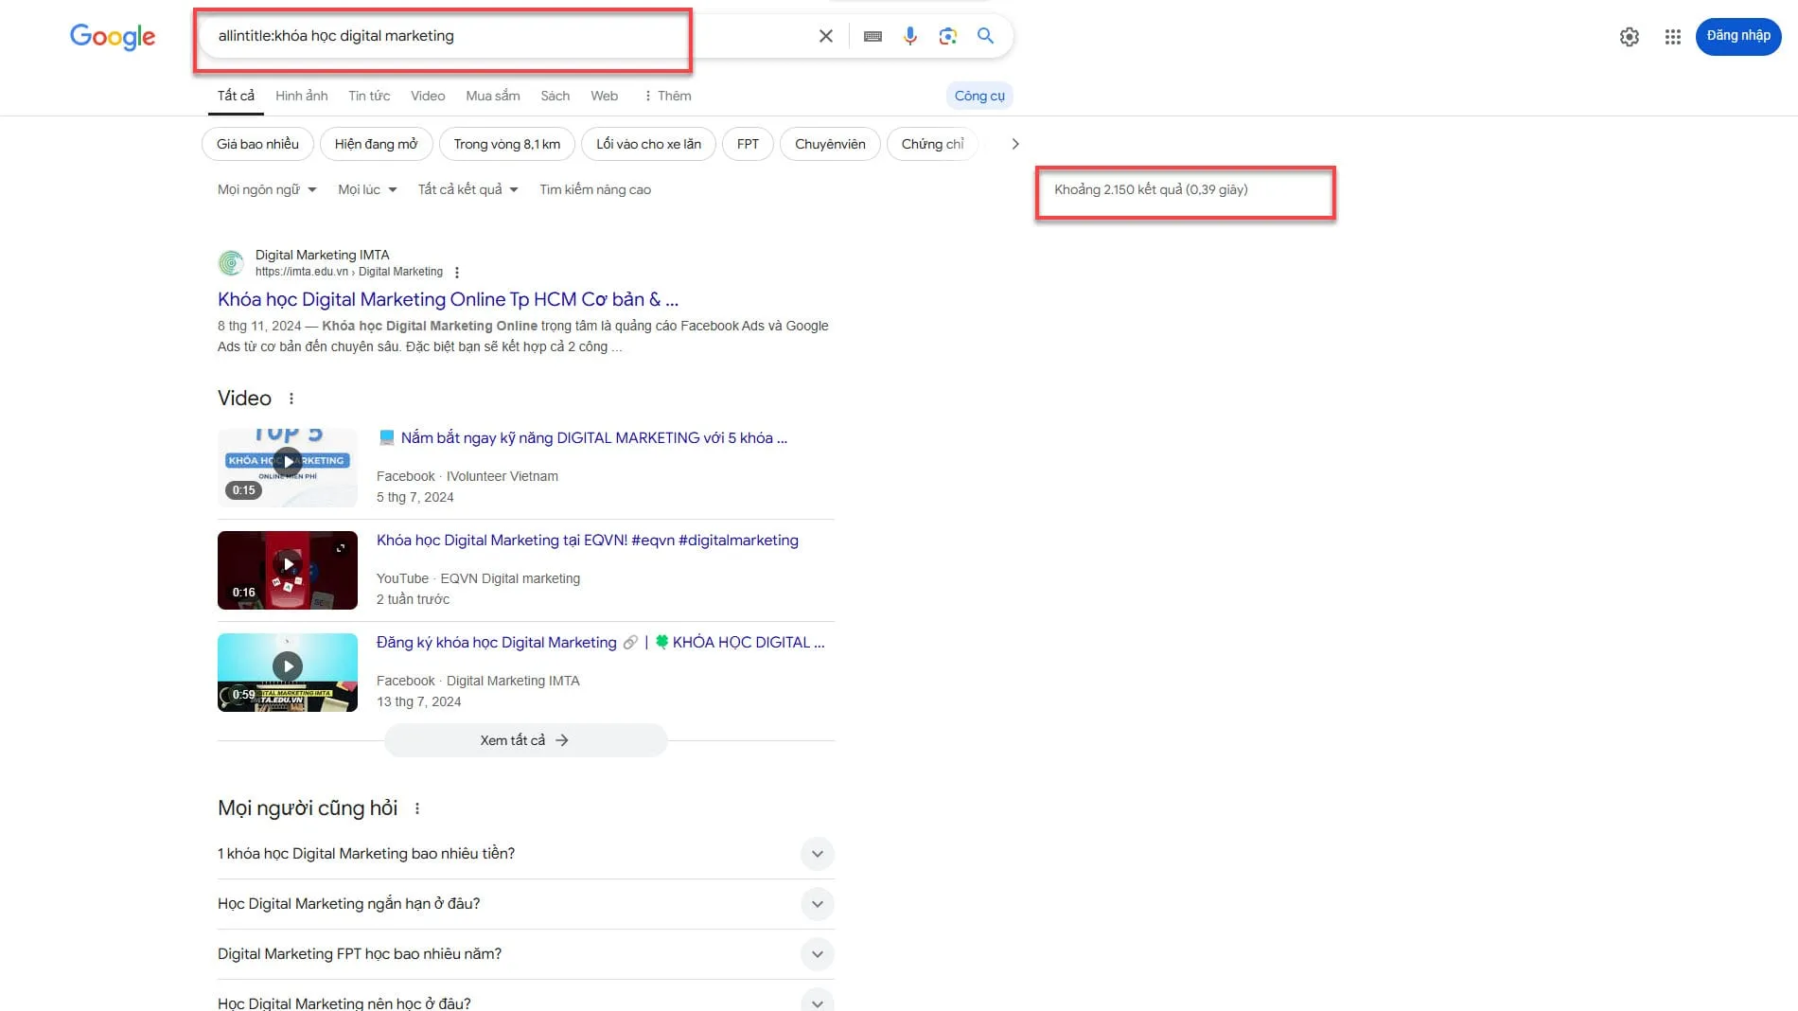Open three-dot menu on the IMTA result
This screenshot has width=1798, height=1011.
[457, 272]
